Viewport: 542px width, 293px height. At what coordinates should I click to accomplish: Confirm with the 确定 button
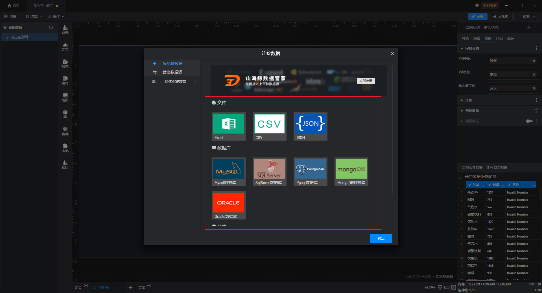(x=381, y=238)
